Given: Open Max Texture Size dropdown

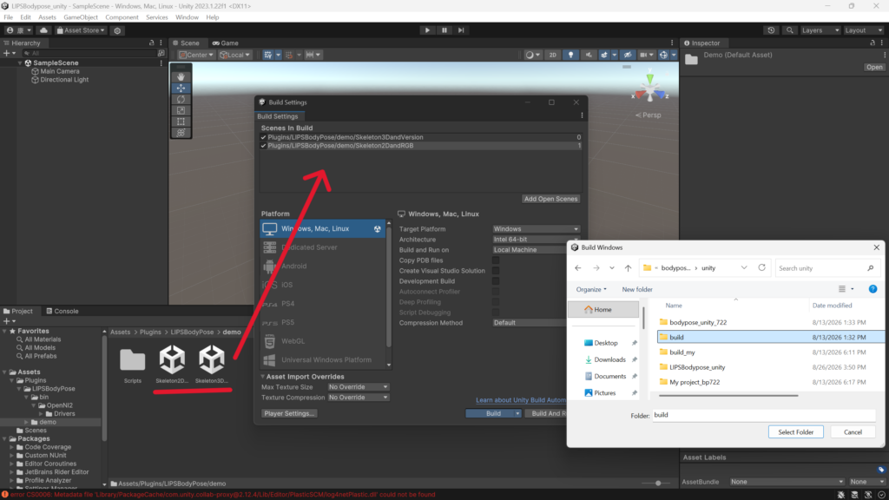Looking at the screenshot, I should pyautogui.click(x=359, y=387).
